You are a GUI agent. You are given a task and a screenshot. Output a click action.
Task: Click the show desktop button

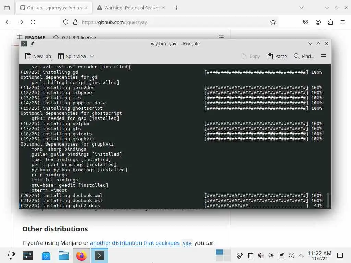(x=340, y=255)
